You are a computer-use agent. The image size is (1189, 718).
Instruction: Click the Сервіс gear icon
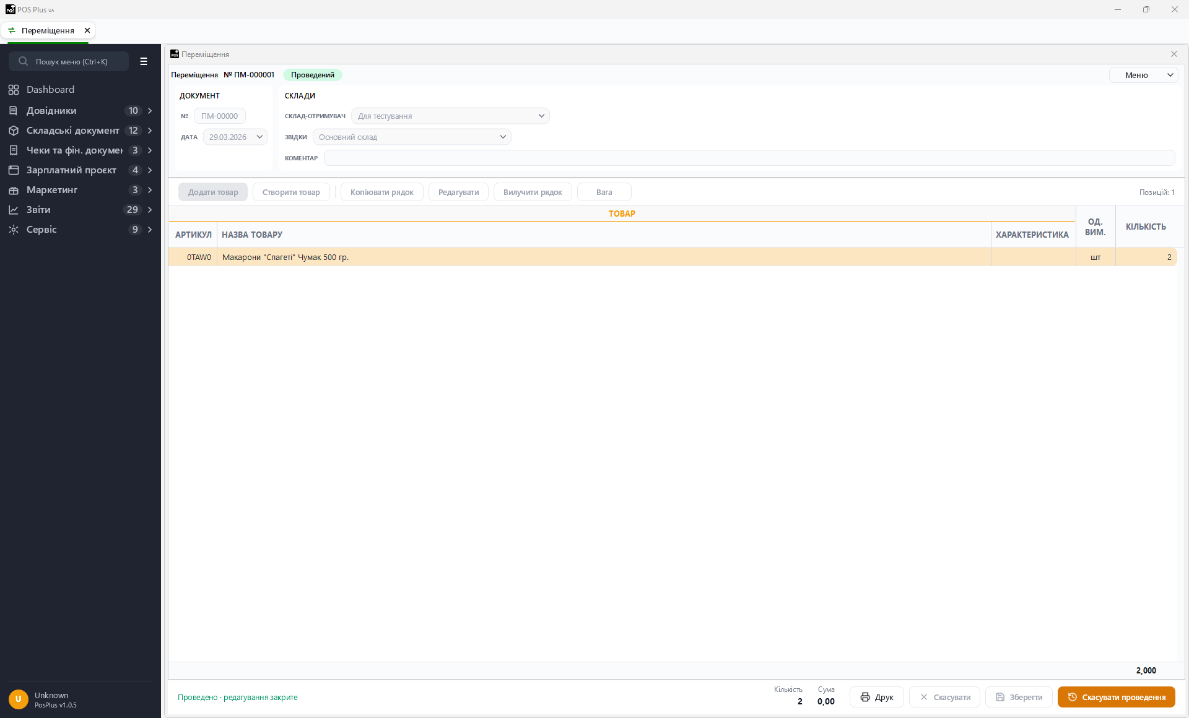pyautogui.click(x=14, y=230)
